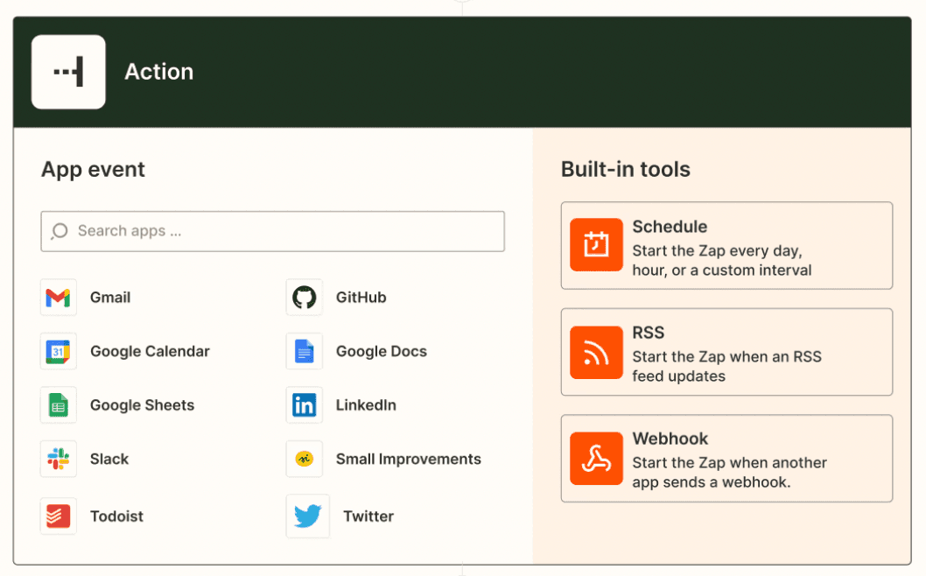Image resolution: width=926 pixels, height=576 pixels.
Task: Click the search apps field
Action: (x=272, y=231)
